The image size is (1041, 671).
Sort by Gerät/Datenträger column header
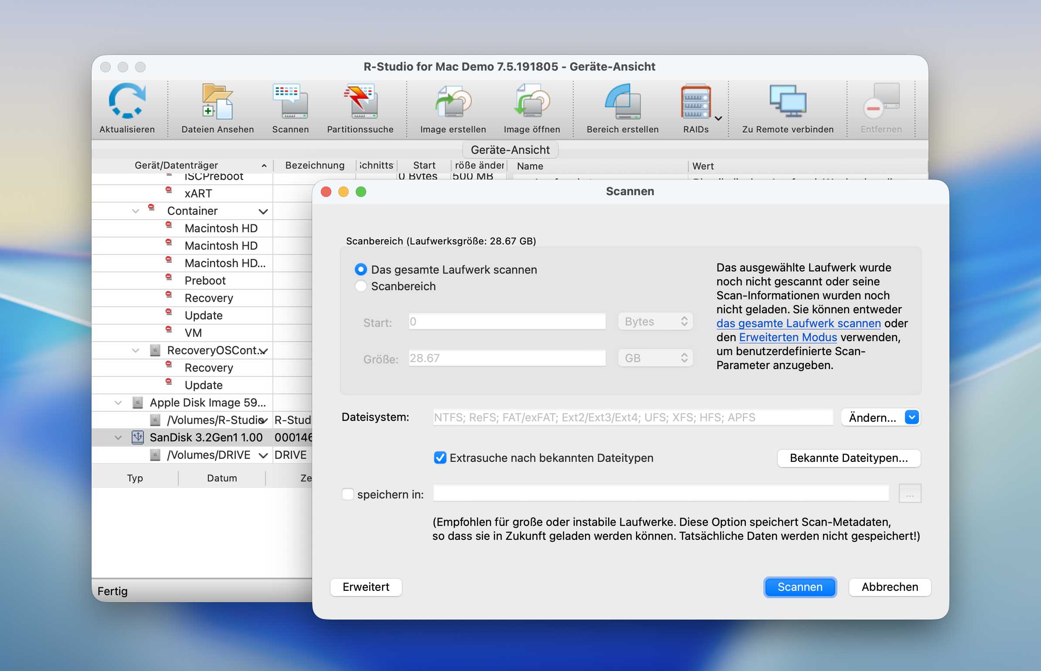tap(182, 165)
